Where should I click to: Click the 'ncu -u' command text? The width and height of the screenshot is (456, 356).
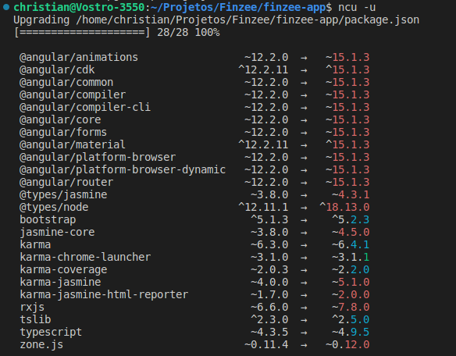click(x=357, y=7)
